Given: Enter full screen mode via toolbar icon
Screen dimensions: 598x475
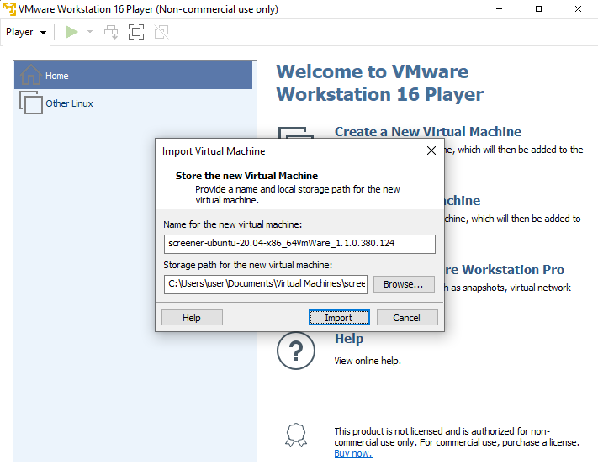Looking at the screenshot, I should (136, 32).
